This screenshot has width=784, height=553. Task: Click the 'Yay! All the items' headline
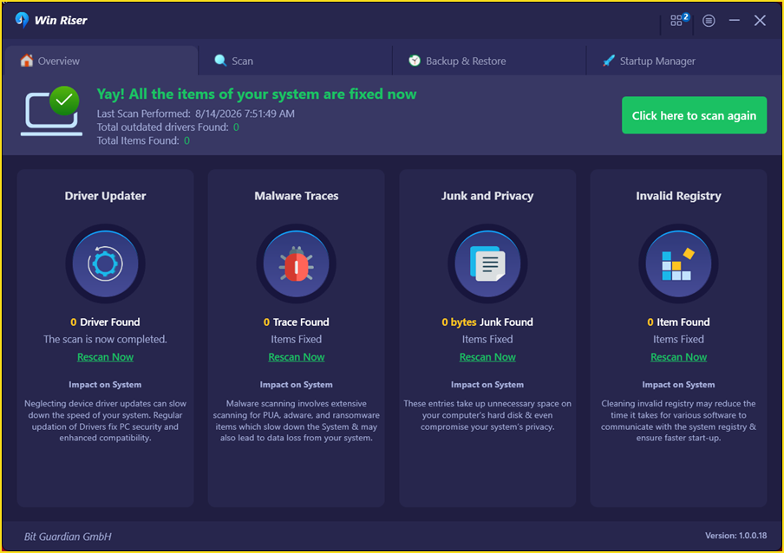coord(257,94)
